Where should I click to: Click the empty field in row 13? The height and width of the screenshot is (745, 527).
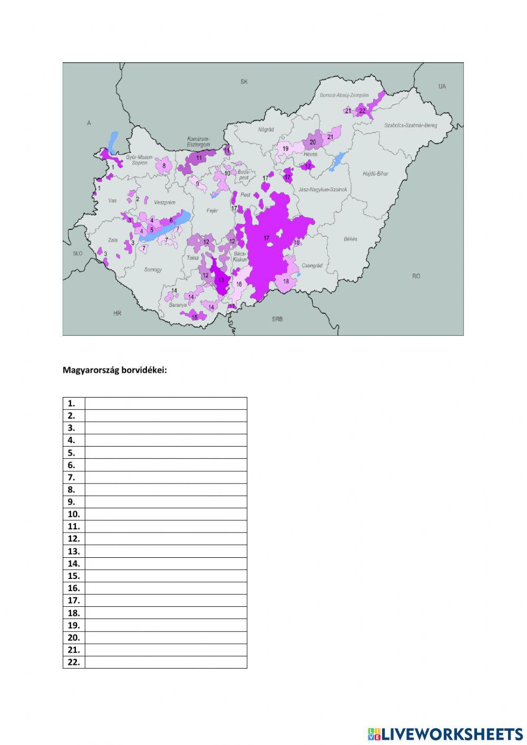click(165, 551)
